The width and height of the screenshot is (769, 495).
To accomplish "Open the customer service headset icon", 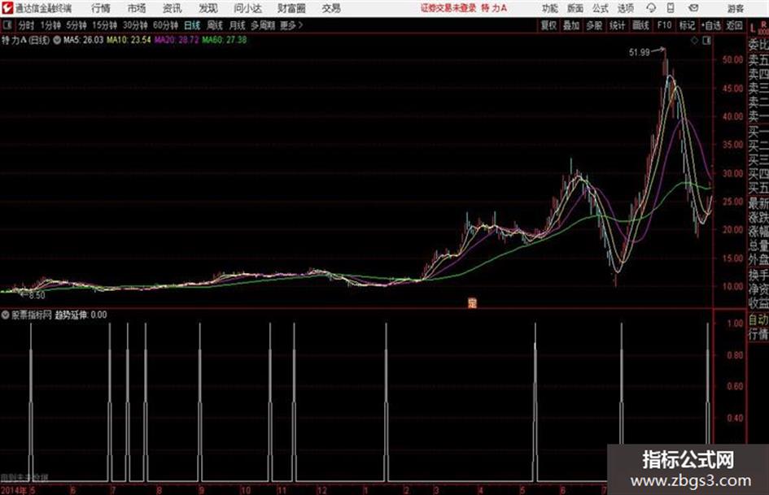I will [x=651, y=8].
